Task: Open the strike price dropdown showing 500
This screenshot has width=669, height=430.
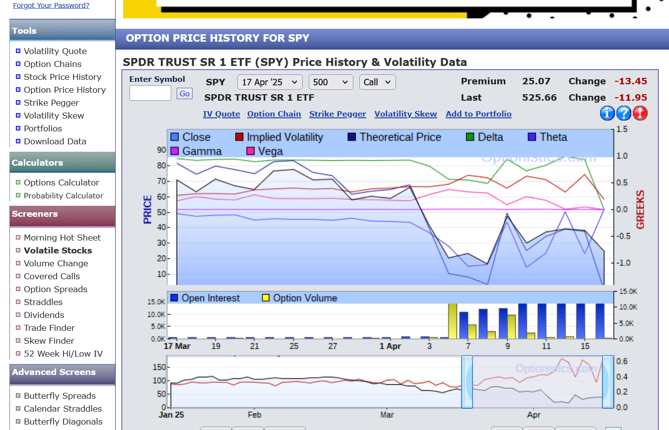Action: (331, 82)
